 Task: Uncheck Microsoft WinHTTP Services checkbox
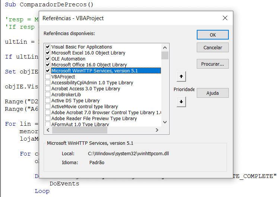(x=48, y=71)
